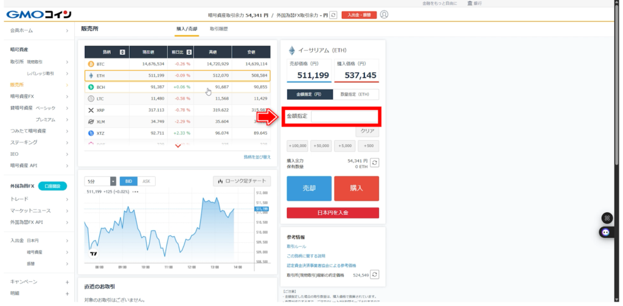The height and width of the screenshot is (306, 623).
Task: Click the BTC coin icon in the table
Action: click(91, 64)
